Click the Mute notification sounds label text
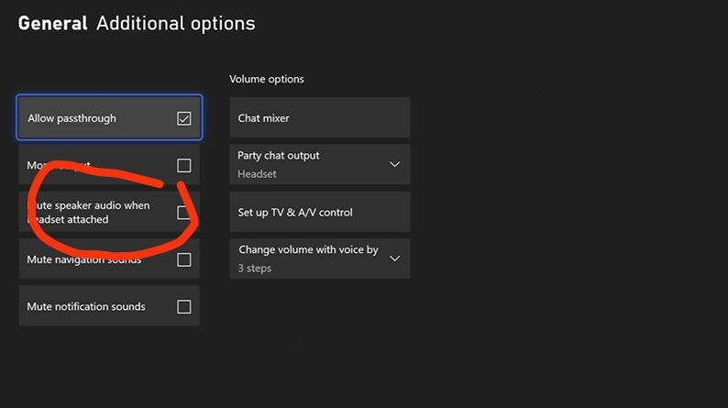The height and width of the screenshot is (408, 728). point(86,306)
